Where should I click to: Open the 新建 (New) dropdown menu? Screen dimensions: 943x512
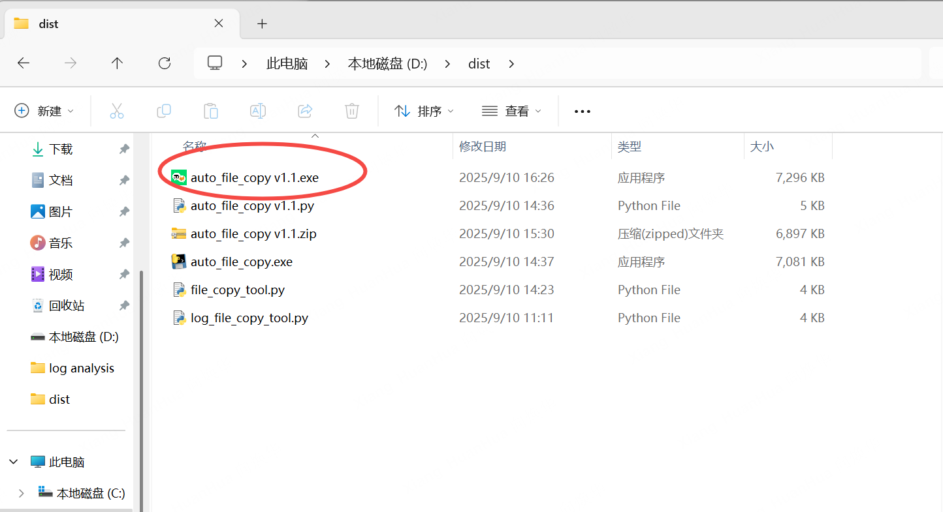coord(44,111)
